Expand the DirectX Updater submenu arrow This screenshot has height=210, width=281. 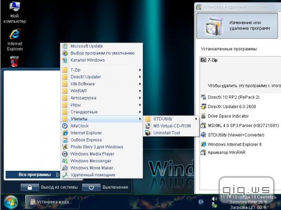pyautogui.click(x=140, y=77)
